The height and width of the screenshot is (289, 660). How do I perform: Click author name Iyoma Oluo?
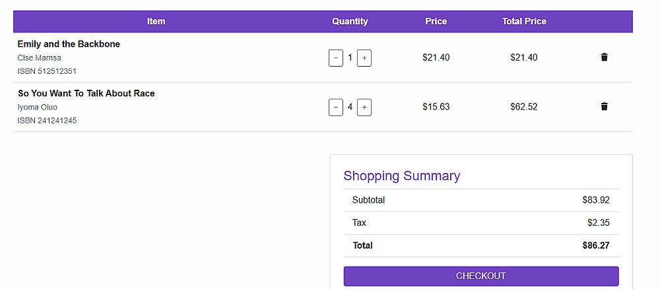38,108
